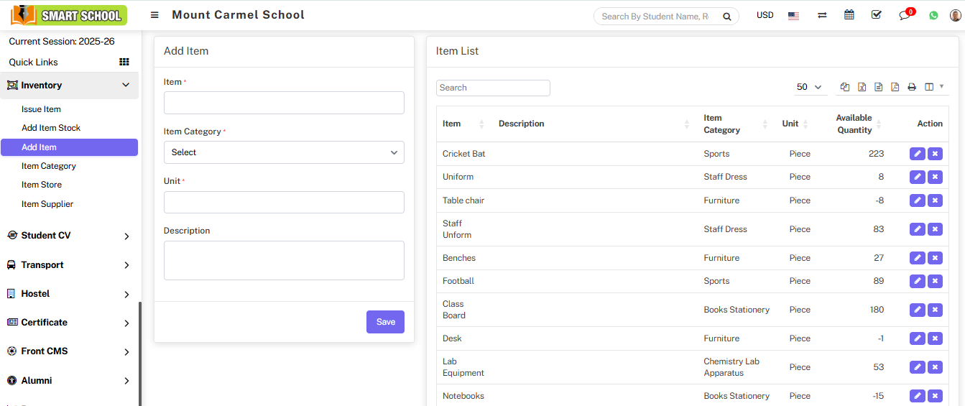Delete the Lab Equipment item
This screenshot has width=965, height=406.
click(x=935, y=367)
